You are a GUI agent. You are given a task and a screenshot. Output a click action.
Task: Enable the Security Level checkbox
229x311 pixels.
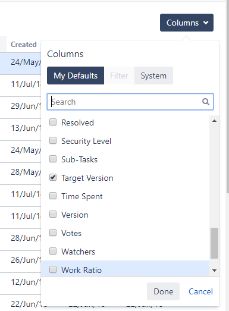53,140
